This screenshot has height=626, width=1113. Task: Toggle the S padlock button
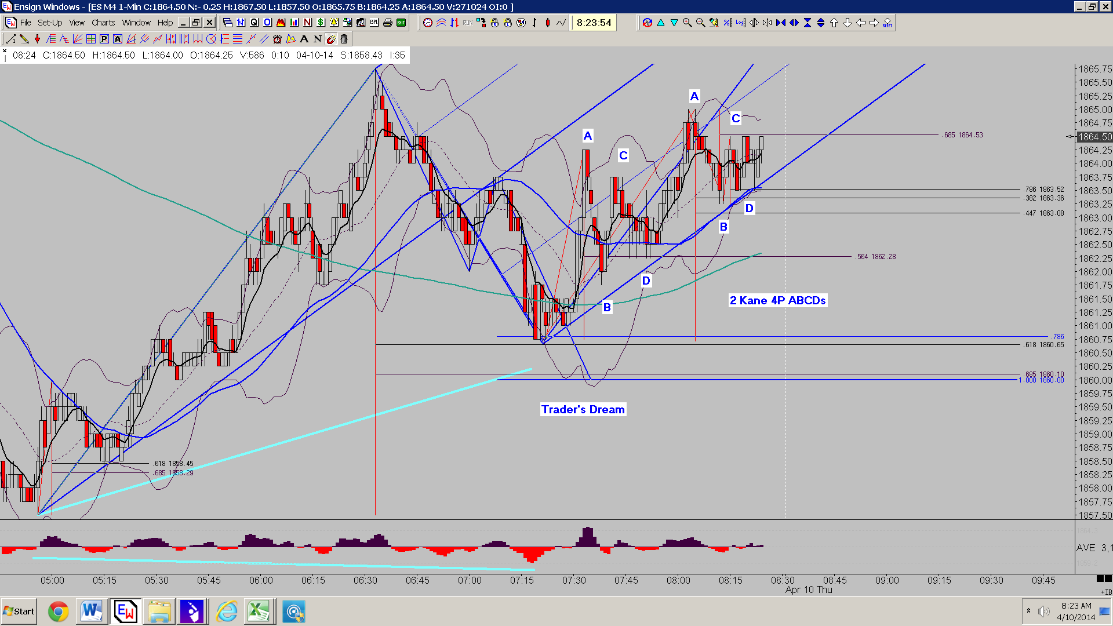click(494, 23)
